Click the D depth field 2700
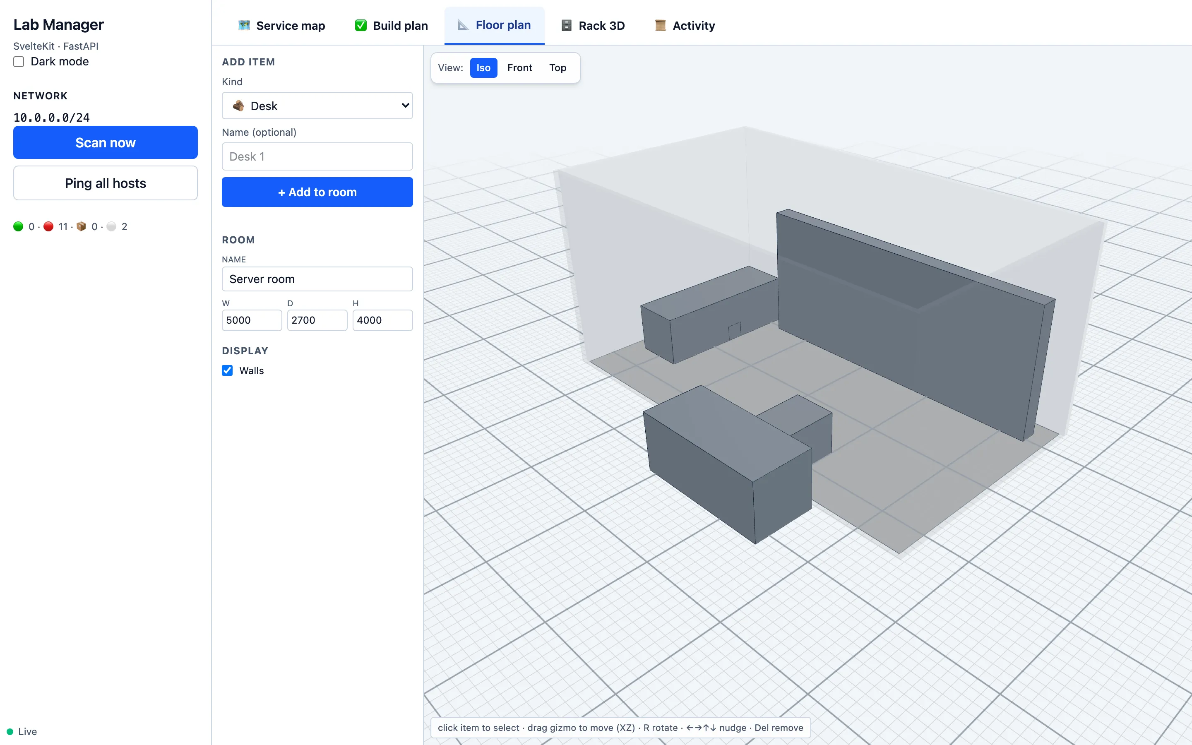The image size is (1192, 745). click(317, 320)
